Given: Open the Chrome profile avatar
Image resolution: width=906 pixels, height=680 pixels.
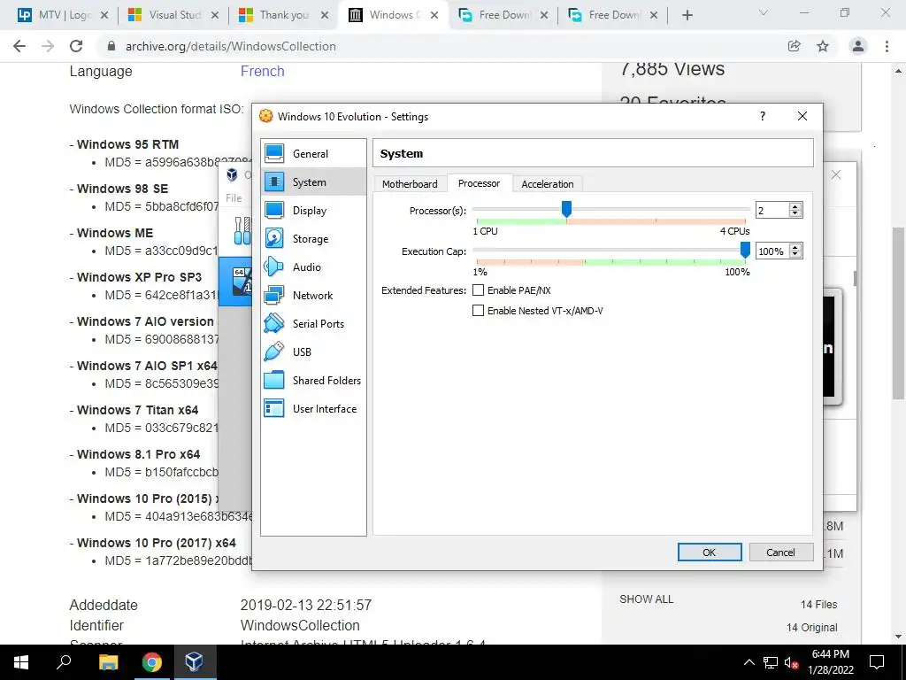Looking at the screenshot, I should (x=858, y=46).
